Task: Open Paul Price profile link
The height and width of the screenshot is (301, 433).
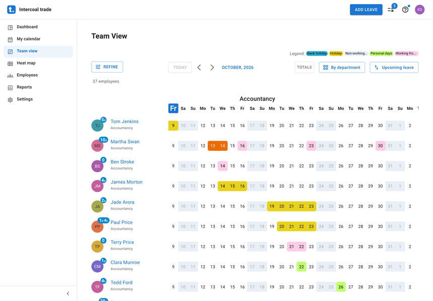Action: 121,222
